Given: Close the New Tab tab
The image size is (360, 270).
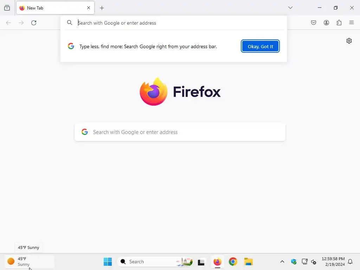Looking at the screenshot, I should pyautogui.click(x=89, y=8).
